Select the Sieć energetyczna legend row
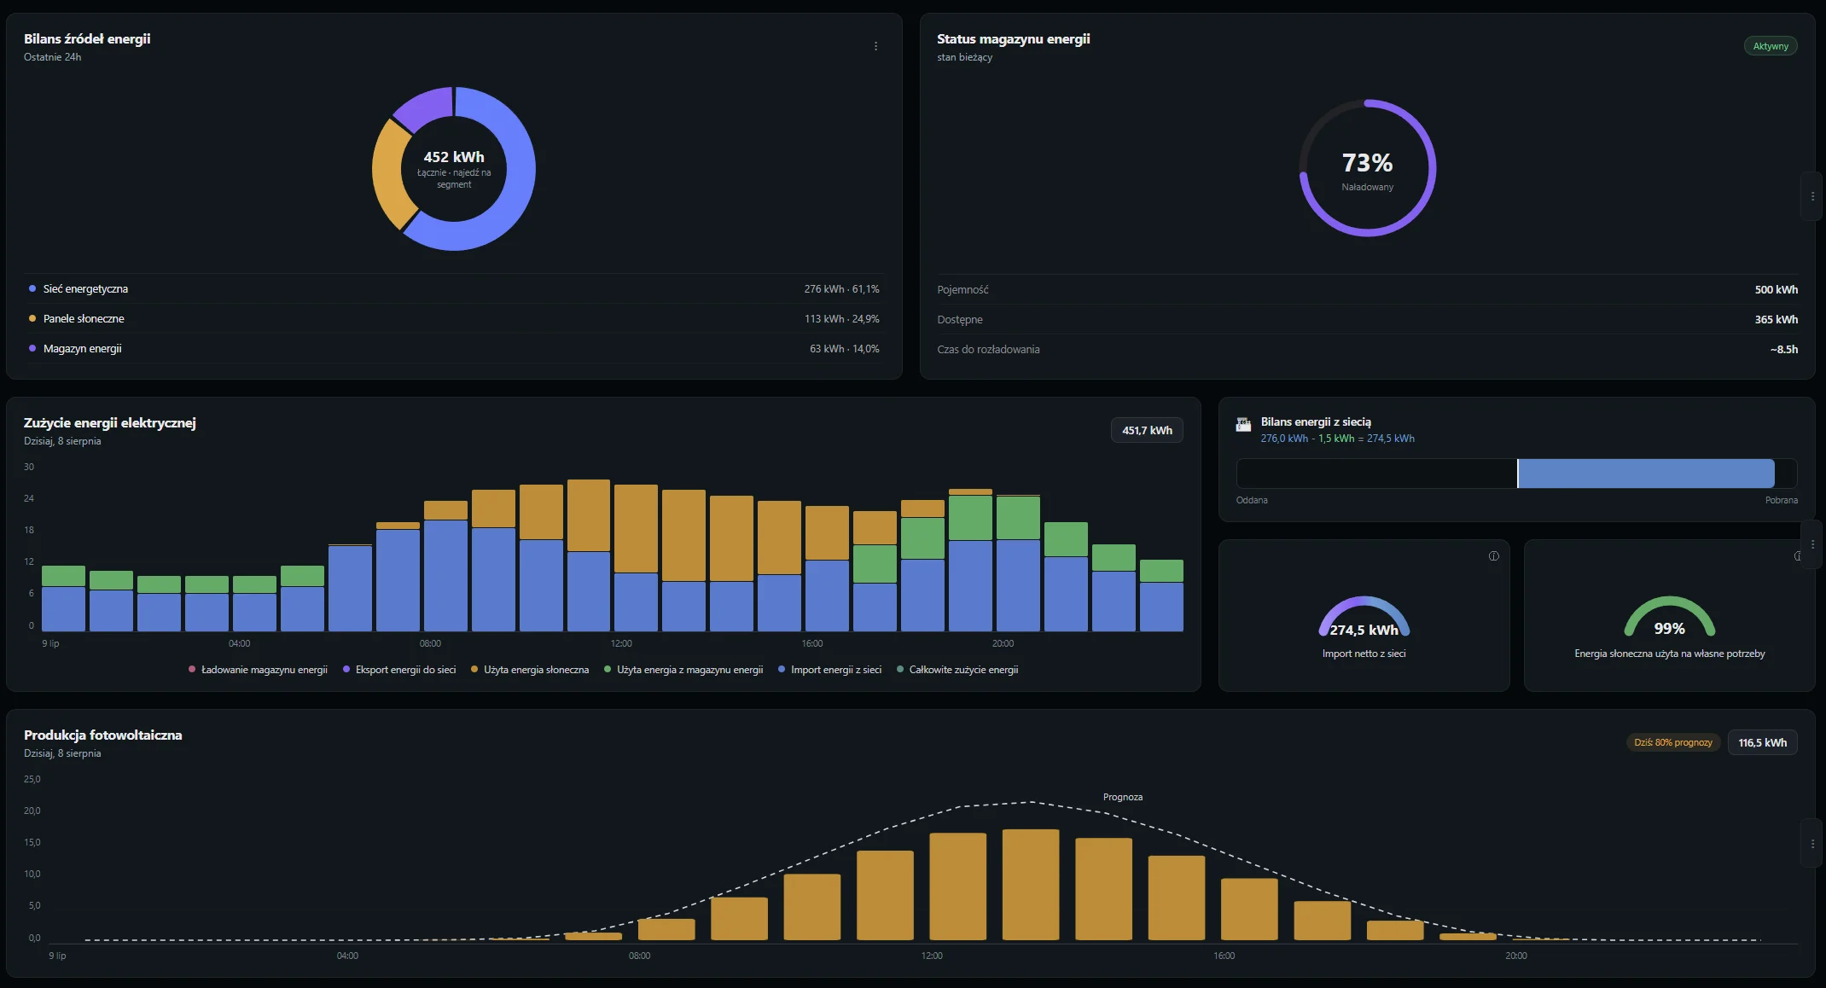Screen dimensions: 1826x988 [454, 289]
